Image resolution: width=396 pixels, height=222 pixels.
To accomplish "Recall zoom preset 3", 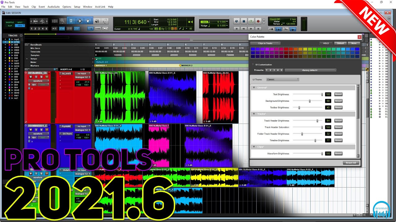I will pos(39,29).
